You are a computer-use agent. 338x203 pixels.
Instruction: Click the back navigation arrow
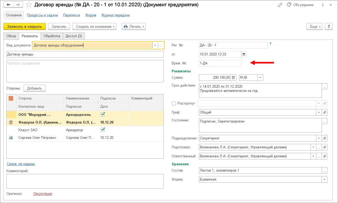9,5
